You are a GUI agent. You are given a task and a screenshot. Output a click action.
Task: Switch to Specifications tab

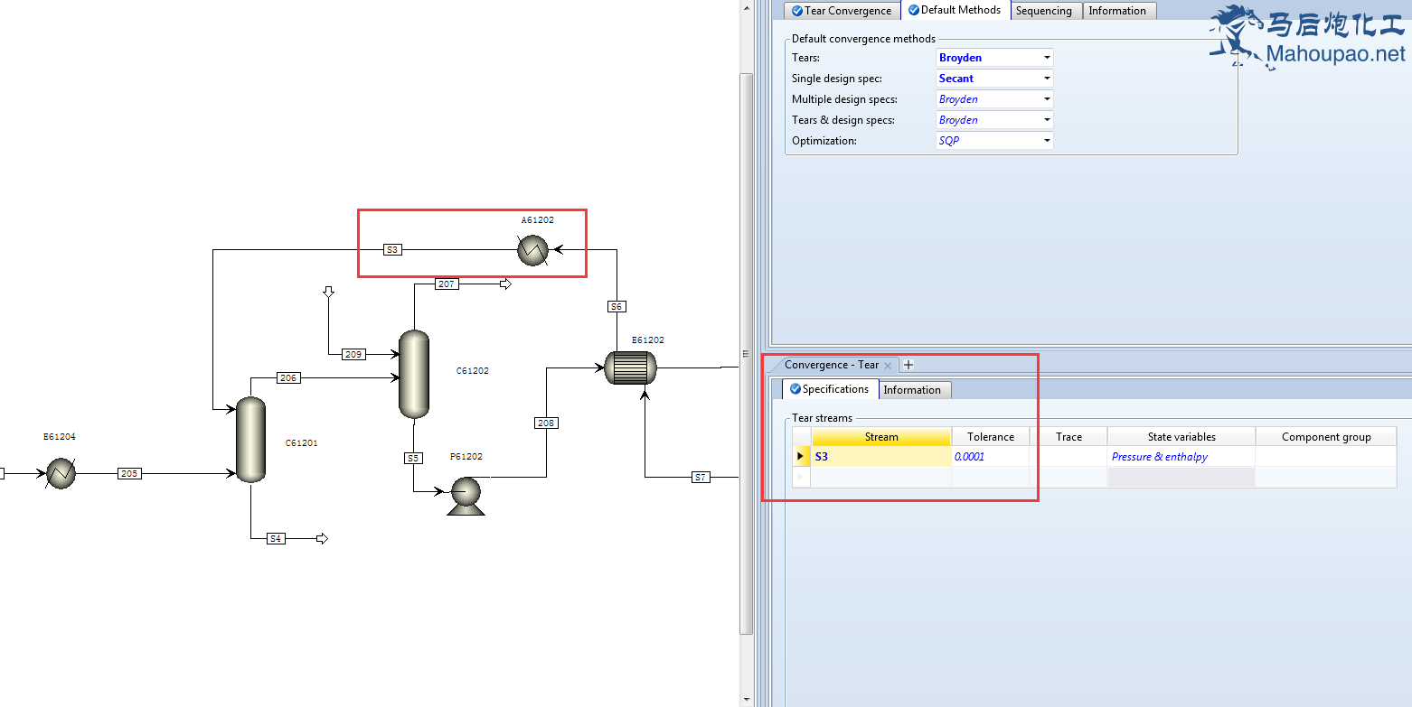829,389
